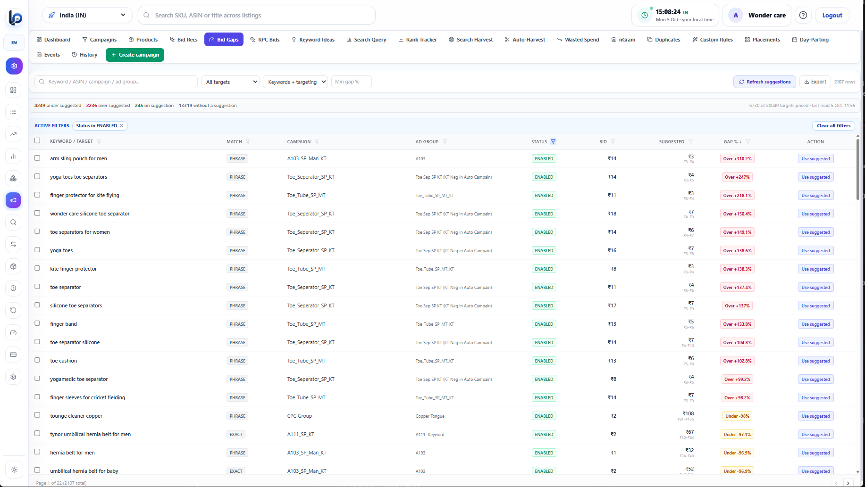The image size is (865, 487).
Task: Toggle the select-all header checkbox
Action: 37,140
